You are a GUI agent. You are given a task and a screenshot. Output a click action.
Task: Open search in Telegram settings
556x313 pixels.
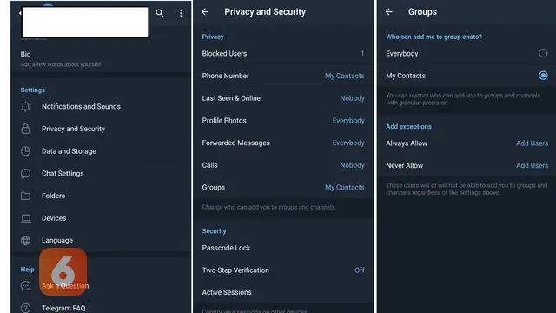(x=160, y=14)
